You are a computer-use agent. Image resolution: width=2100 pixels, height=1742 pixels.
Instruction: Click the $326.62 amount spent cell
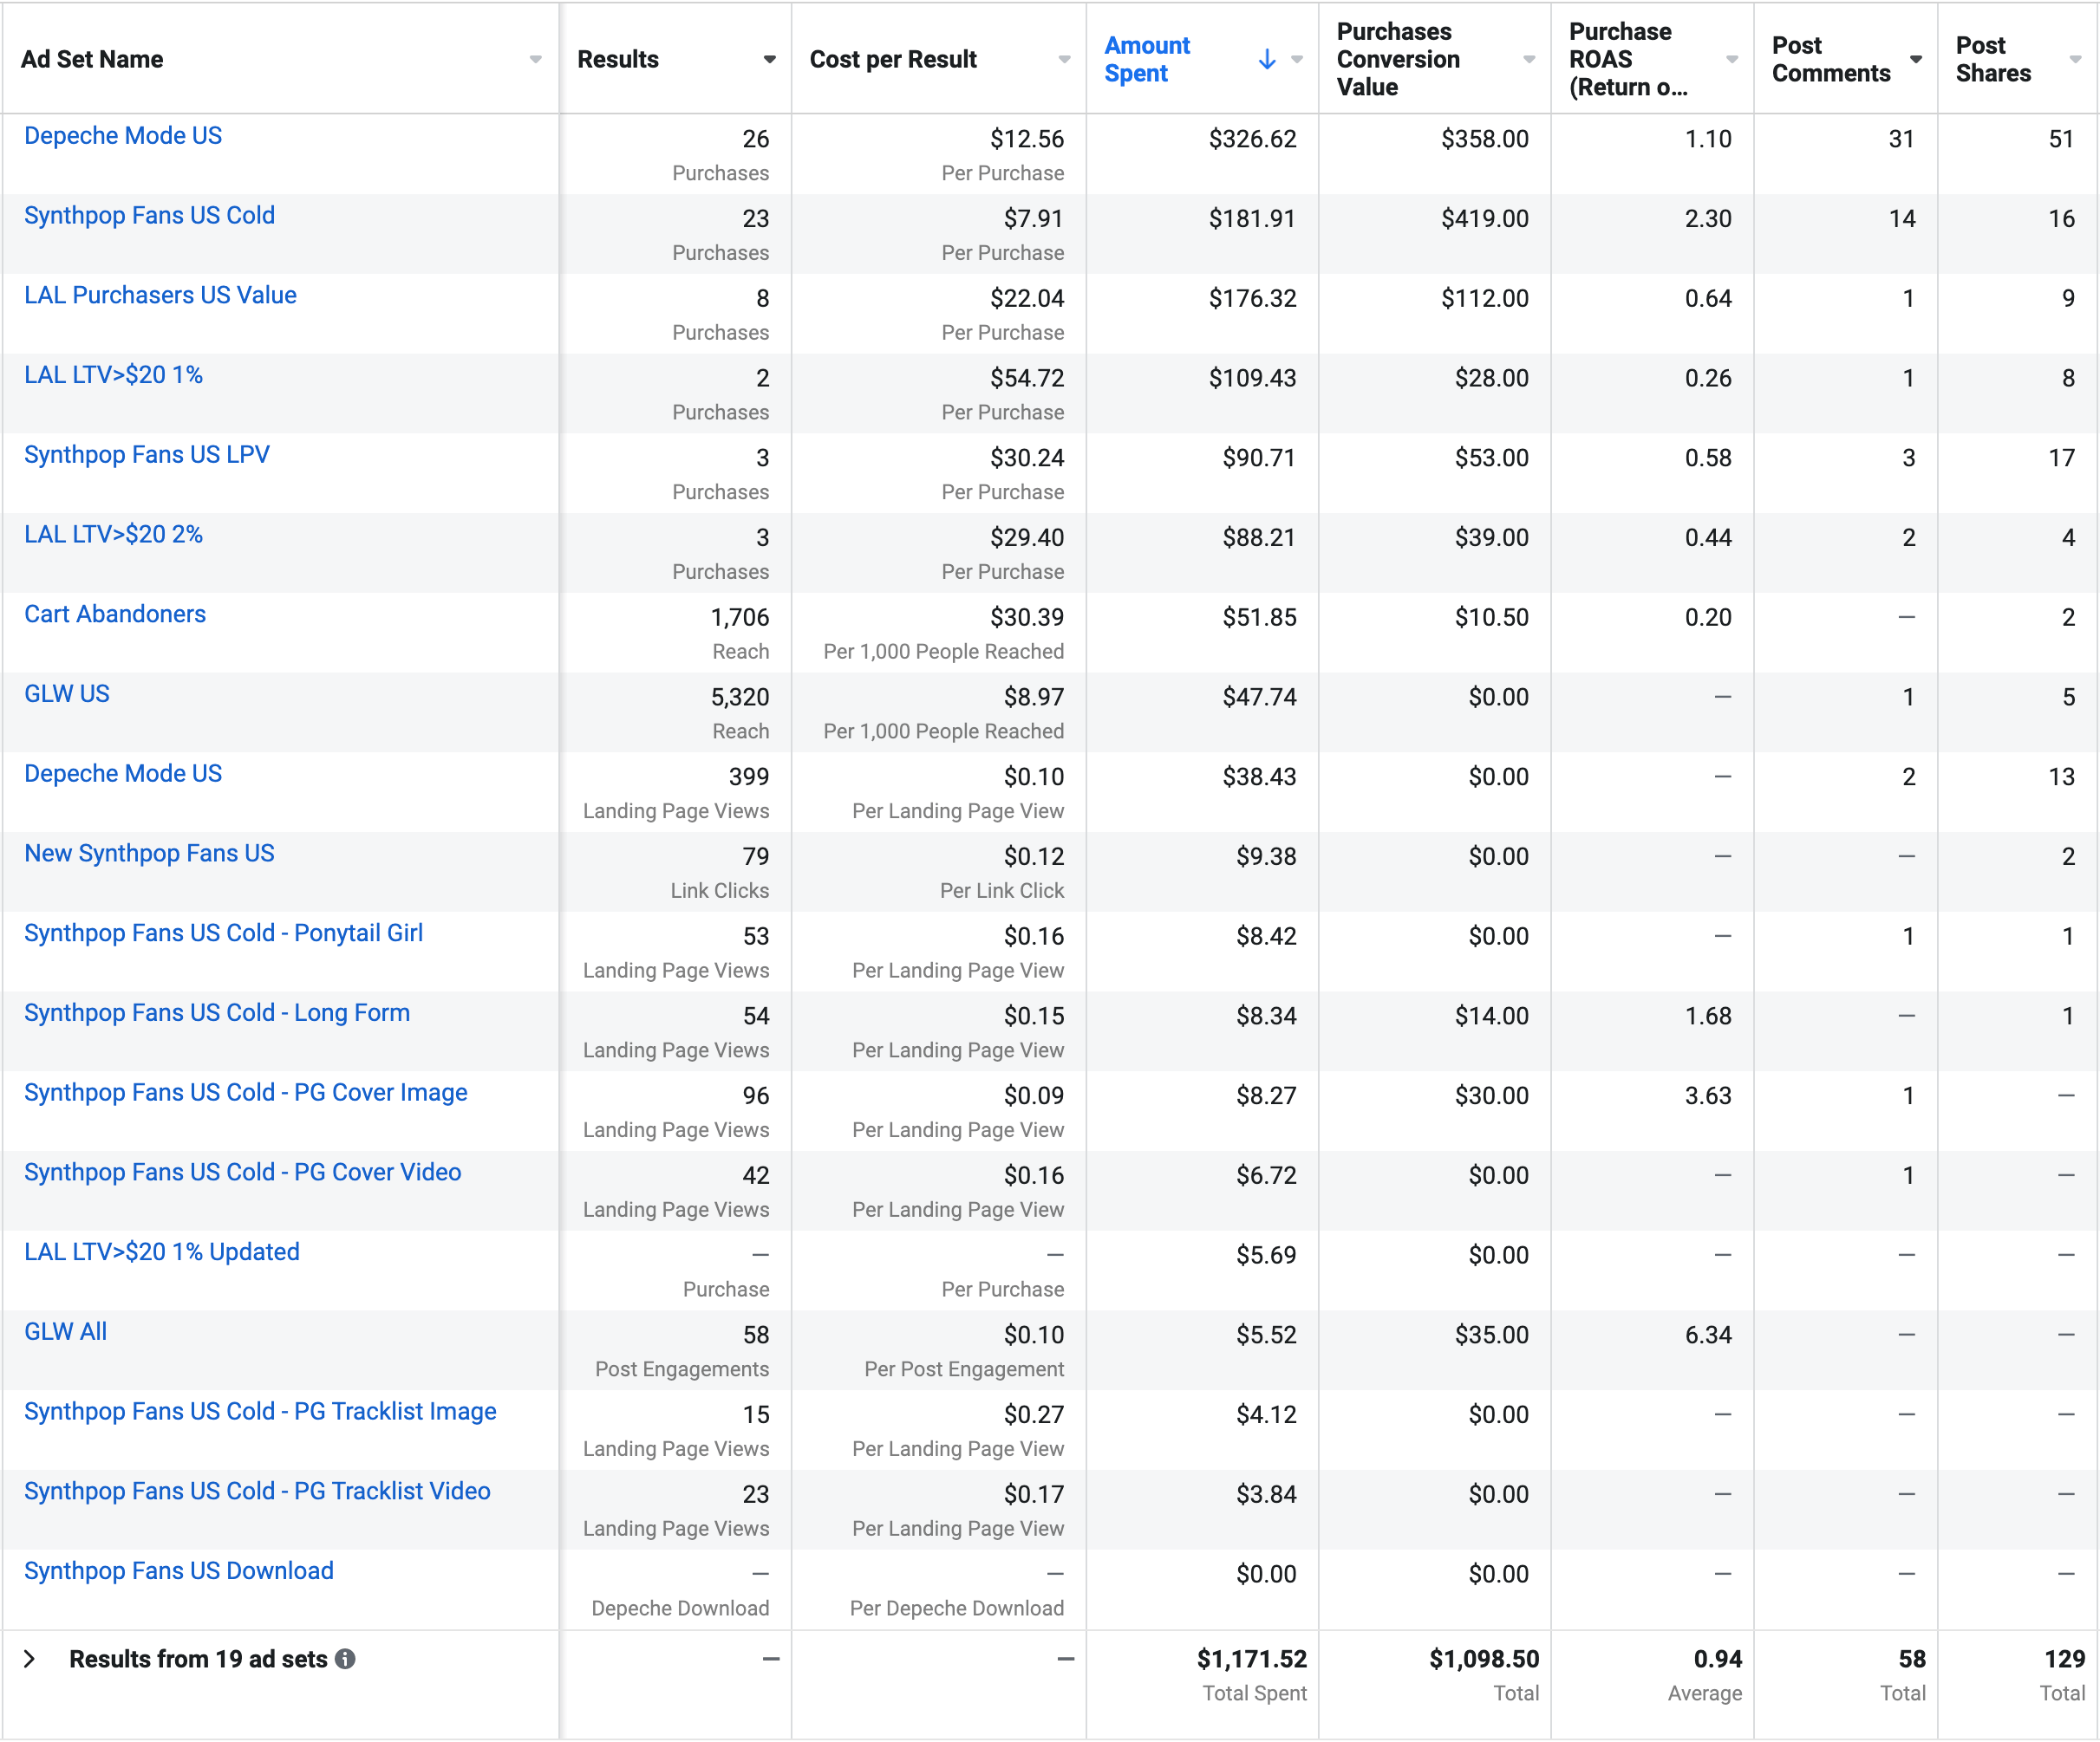click(1252, 139)
